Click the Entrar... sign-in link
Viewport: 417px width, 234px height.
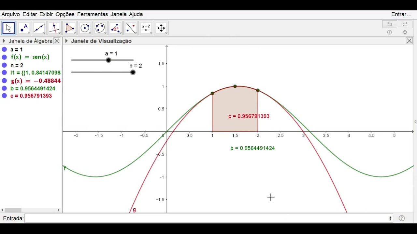tap(402, 14)
